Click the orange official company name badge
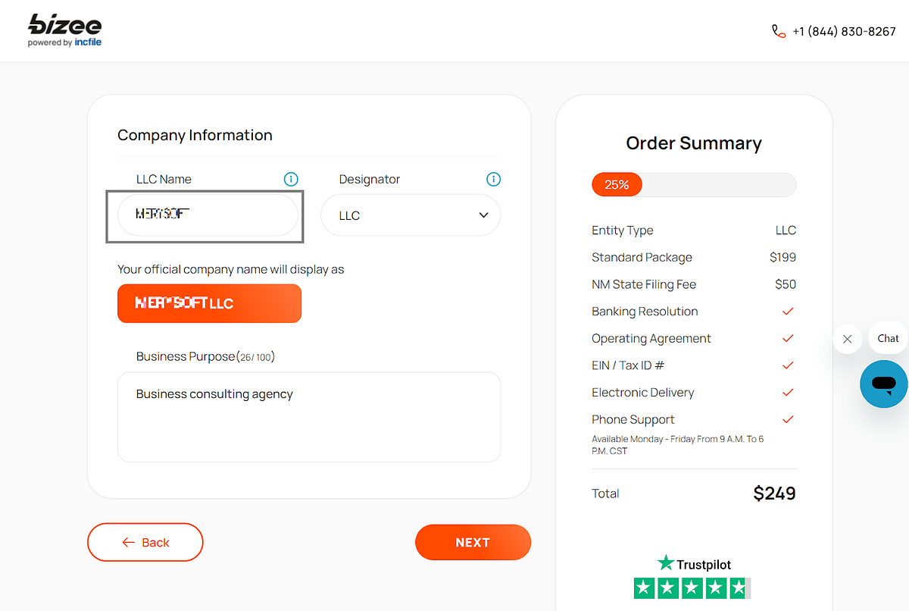 click(x=209, y=303)
